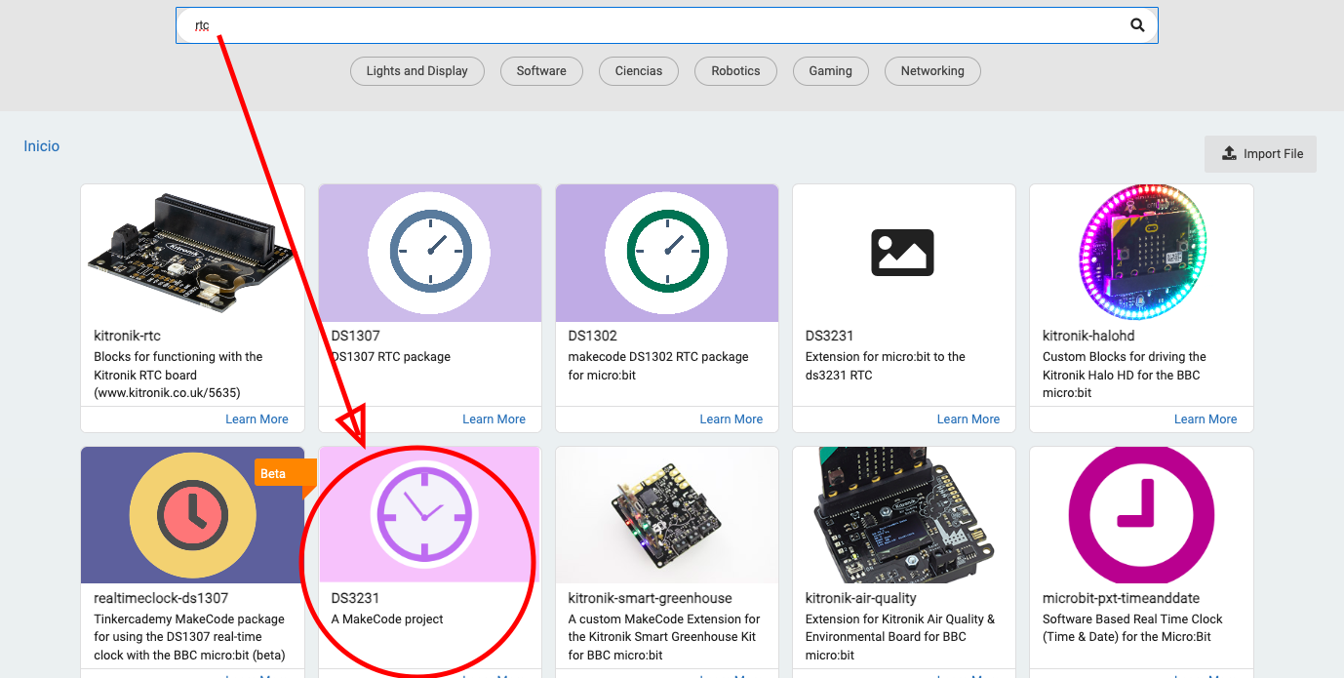Filter by Robotics category
This screenshot has width=1344, height=678.
[735, 71]
